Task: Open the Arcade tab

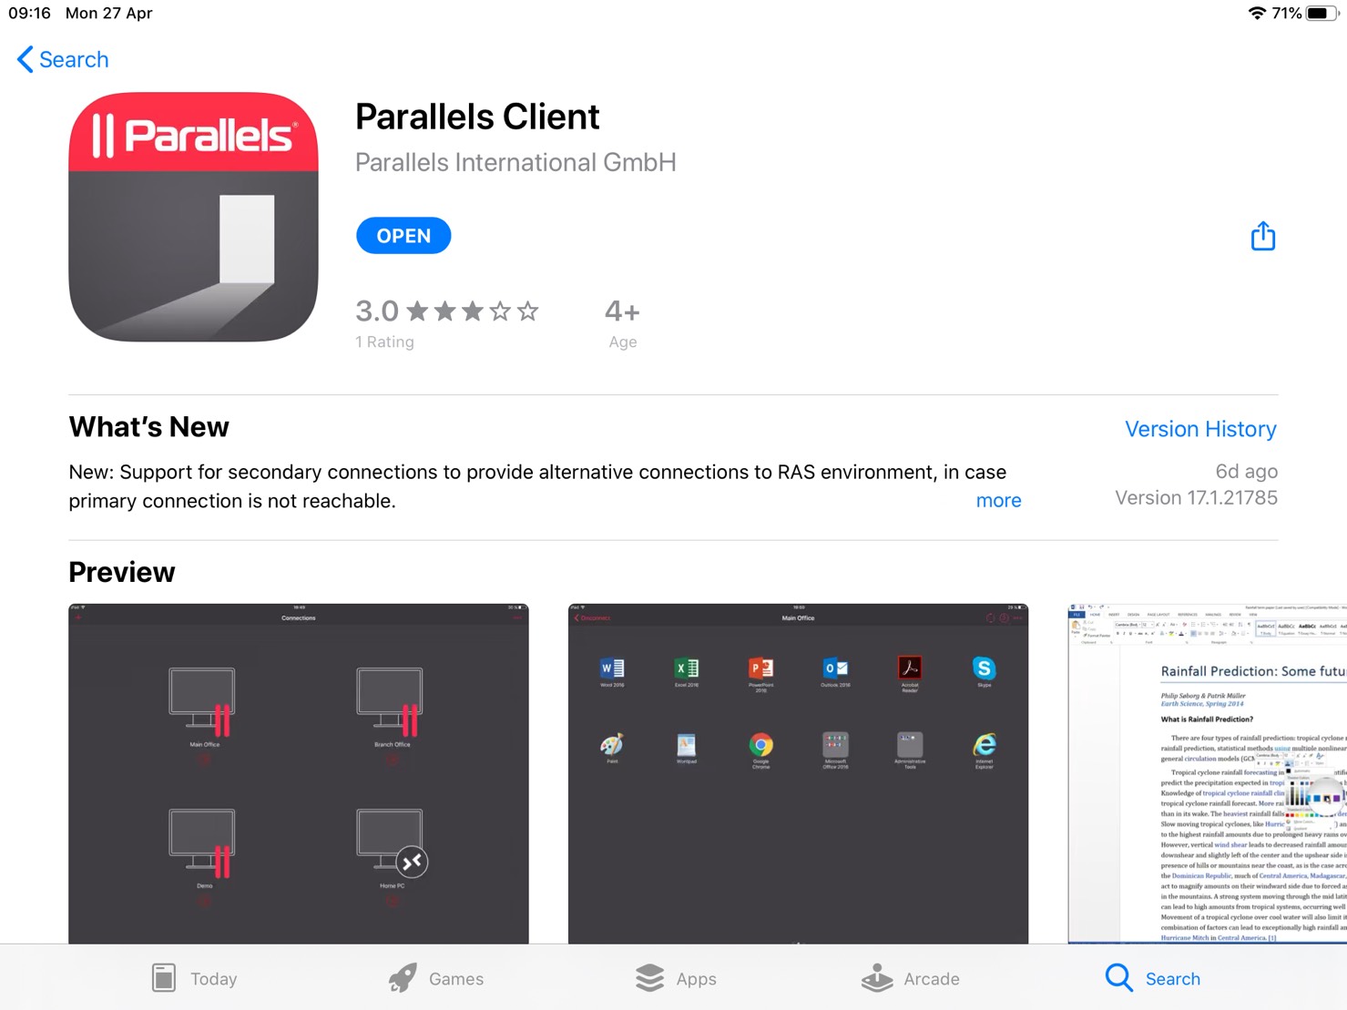Action: pyautogui.click(x=911, y=978)
